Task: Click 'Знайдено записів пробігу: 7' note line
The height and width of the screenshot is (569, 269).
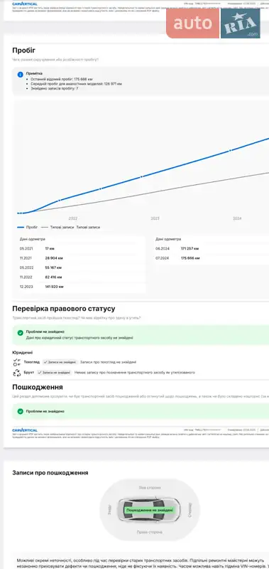Action: click(x=55, y=88)
